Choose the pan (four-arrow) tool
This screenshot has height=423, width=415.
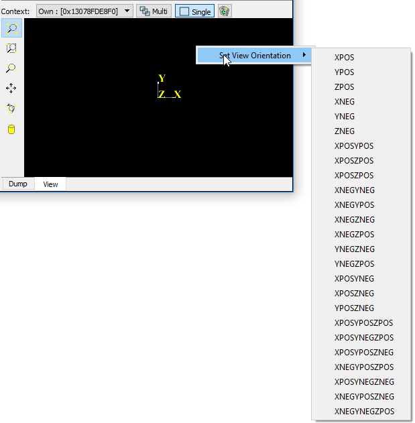(11, 88)
